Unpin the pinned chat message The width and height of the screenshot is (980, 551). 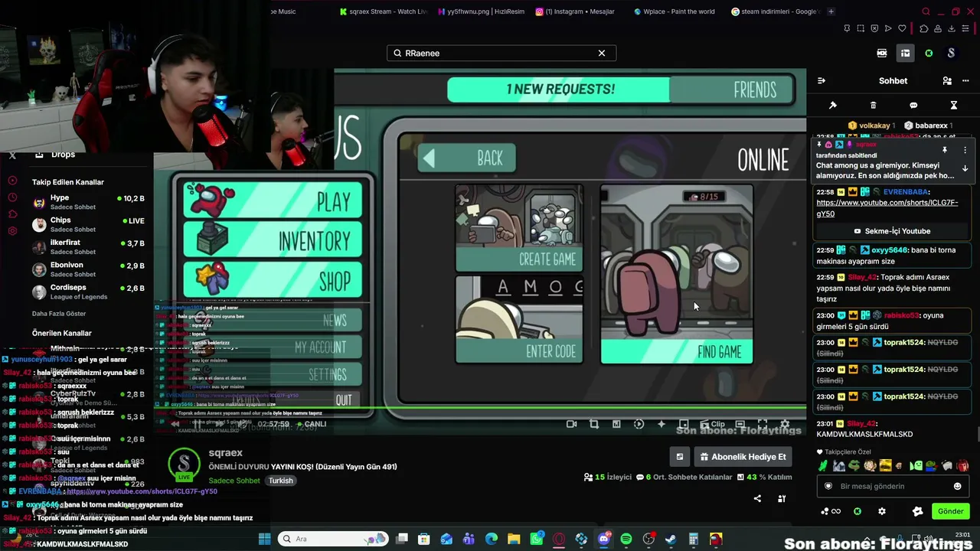pos(945,150)
